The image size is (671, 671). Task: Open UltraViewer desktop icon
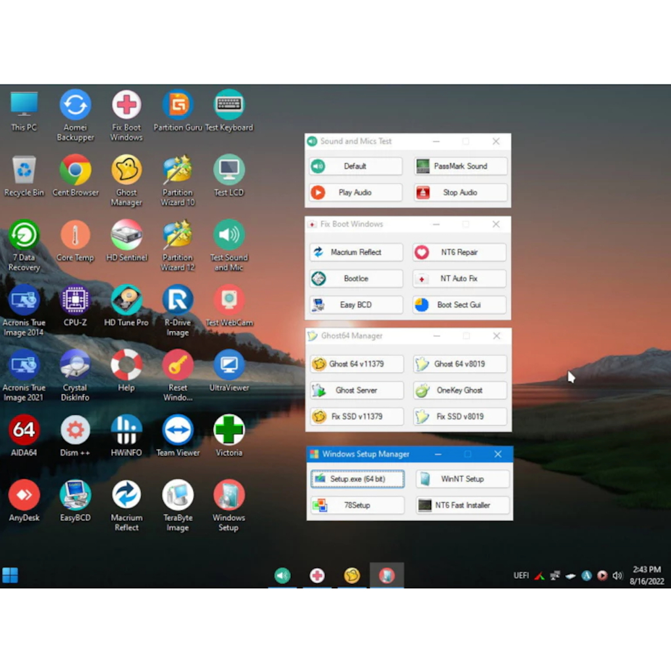pos(229,370)
